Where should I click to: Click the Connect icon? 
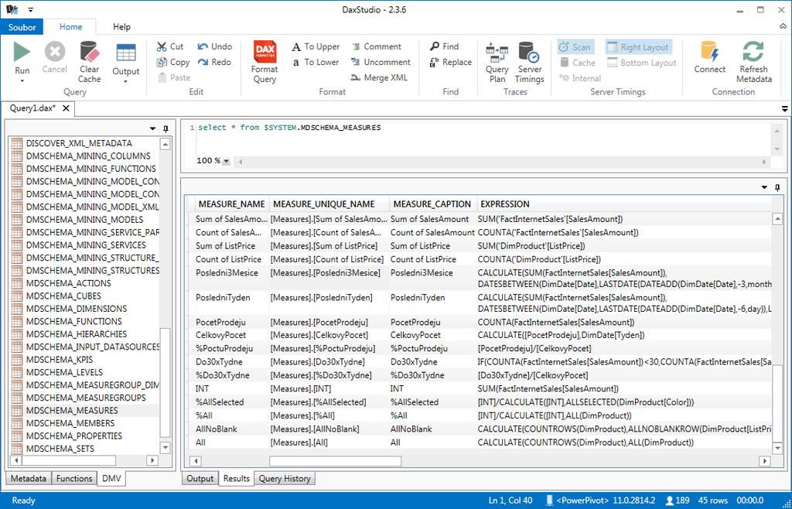point(710,52)
